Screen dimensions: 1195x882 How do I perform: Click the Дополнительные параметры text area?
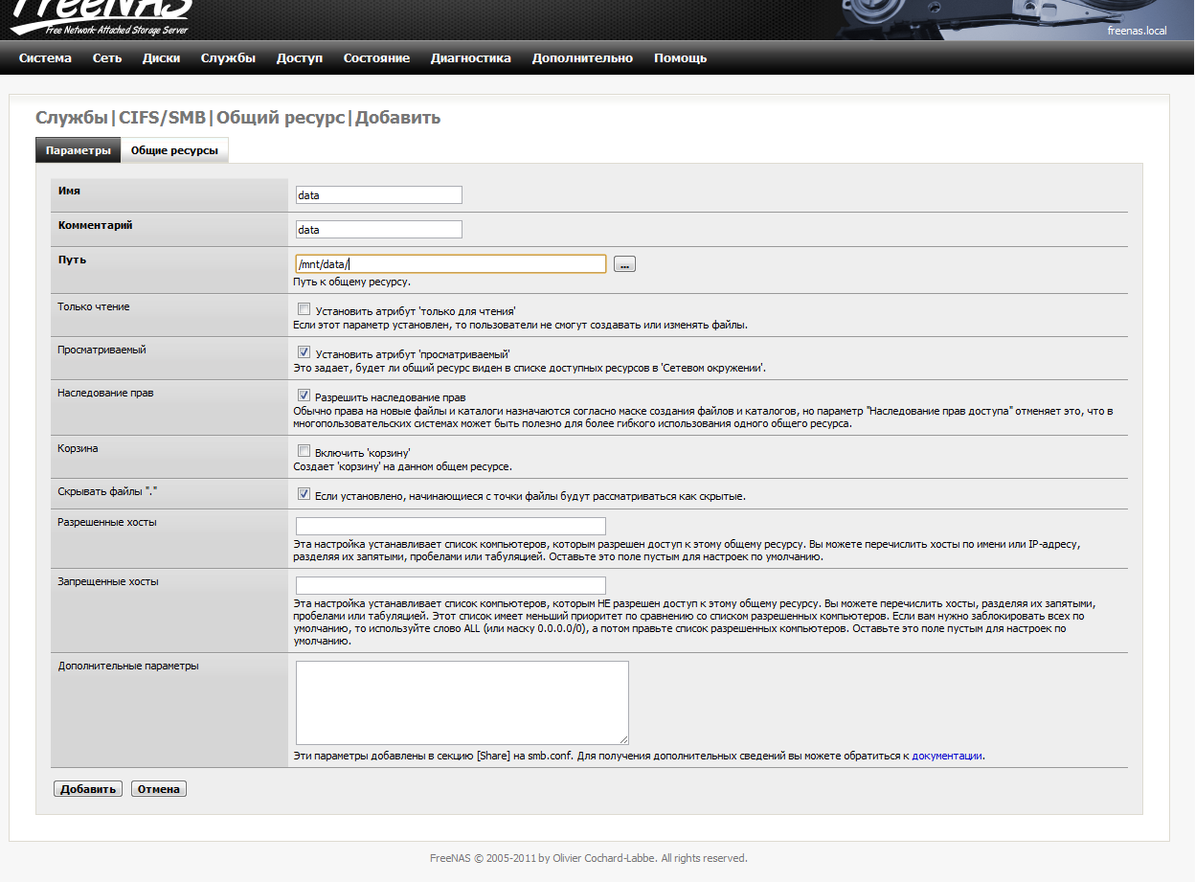point(462,703)
